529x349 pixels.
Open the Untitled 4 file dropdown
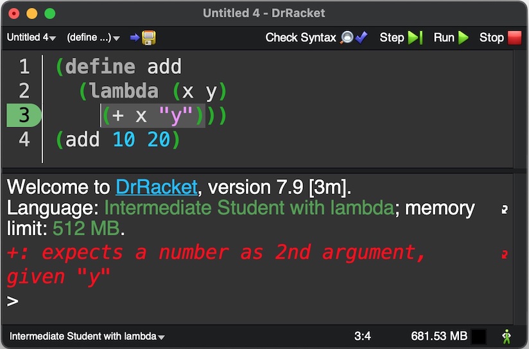(x=31, y=37)
